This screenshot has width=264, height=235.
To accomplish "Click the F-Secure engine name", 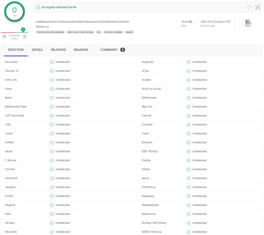I will click(11, 160).
